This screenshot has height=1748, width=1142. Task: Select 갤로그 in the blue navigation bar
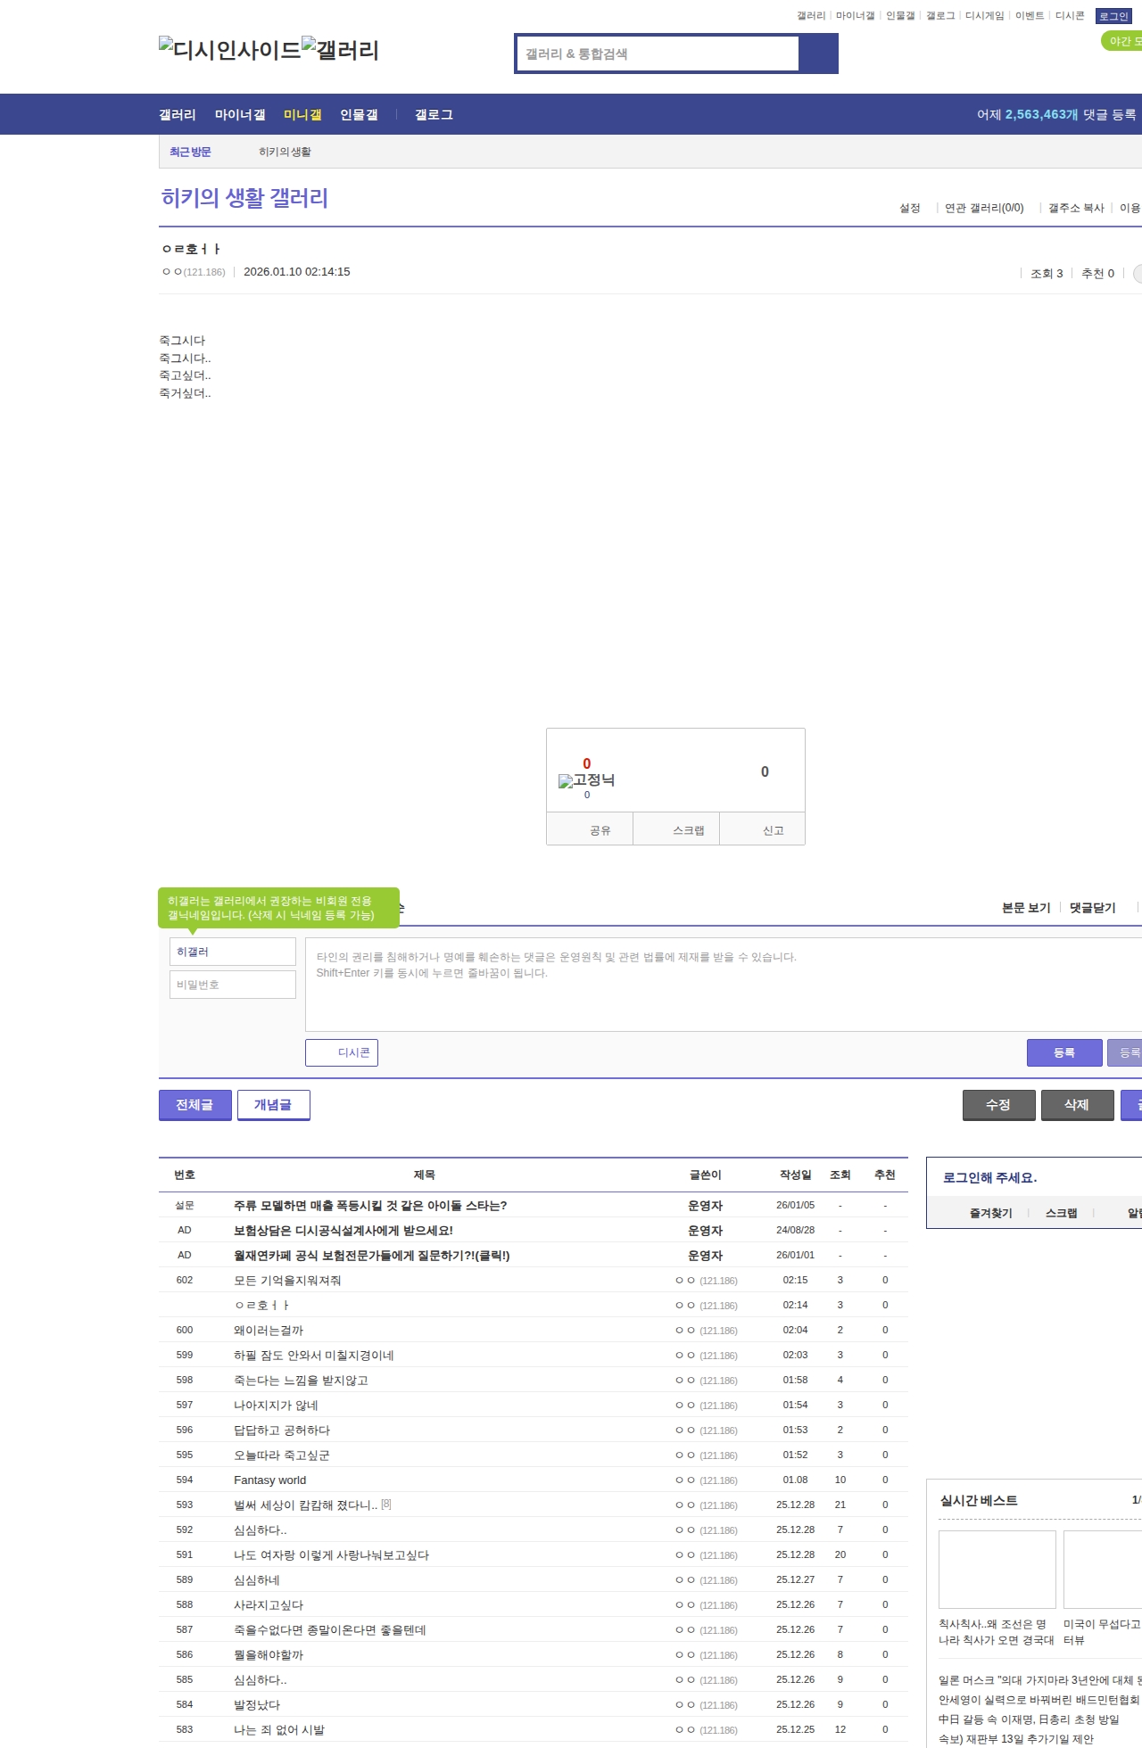[434, 114]
